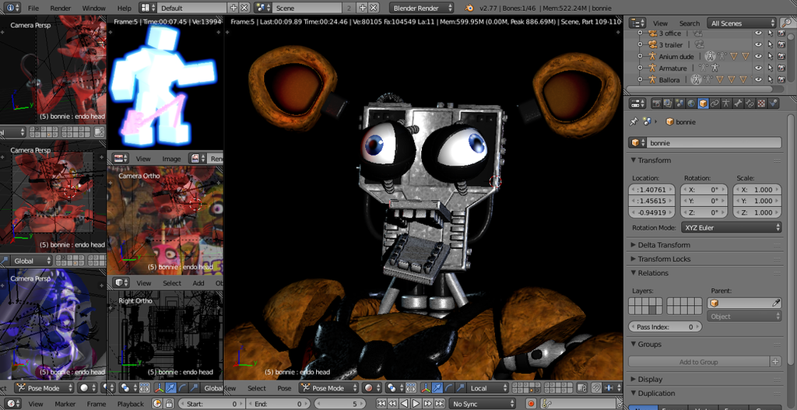
Task: Open the All Scenes outliner display dropdown
Action: [741, 23]
